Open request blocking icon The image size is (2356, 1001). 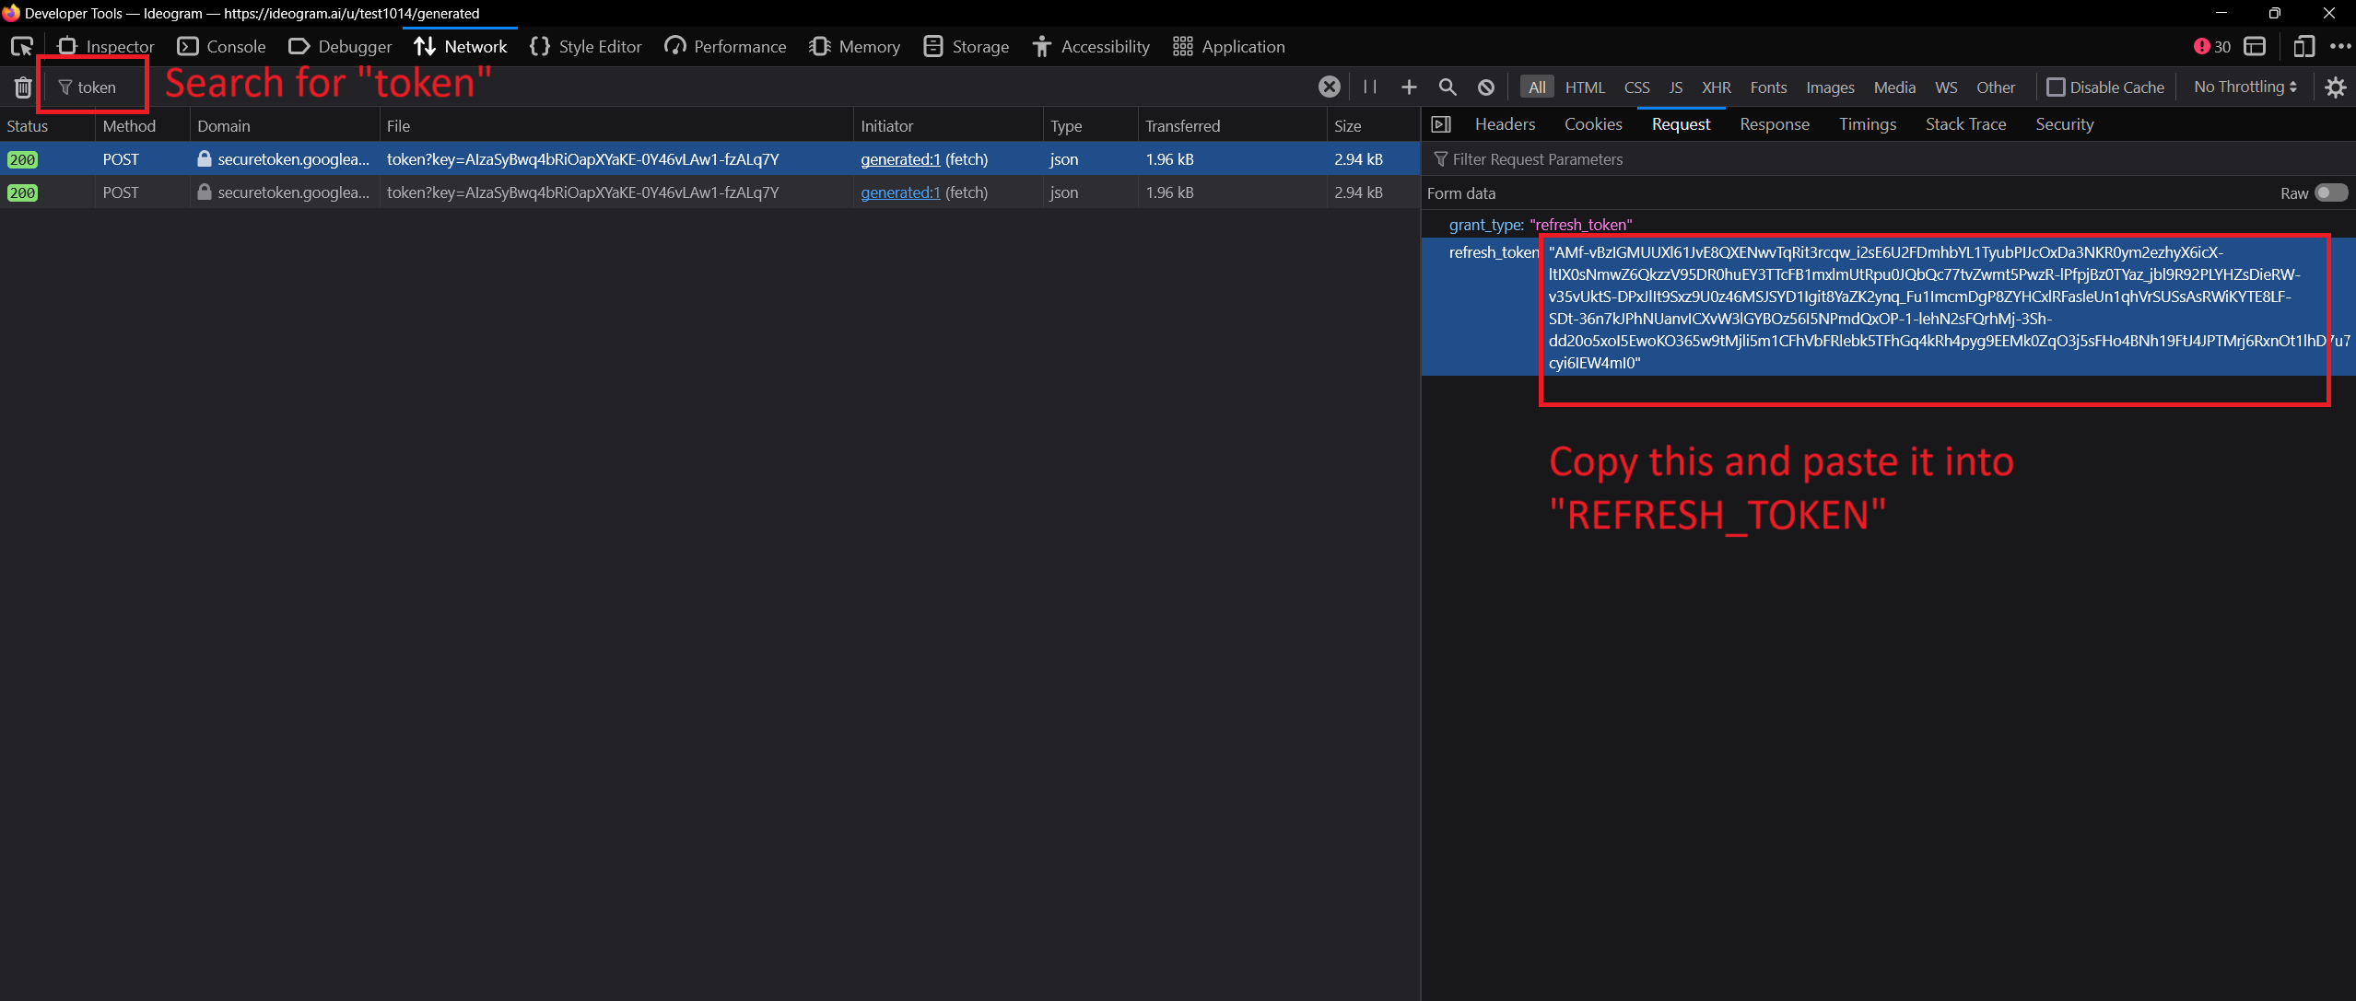1485,87
